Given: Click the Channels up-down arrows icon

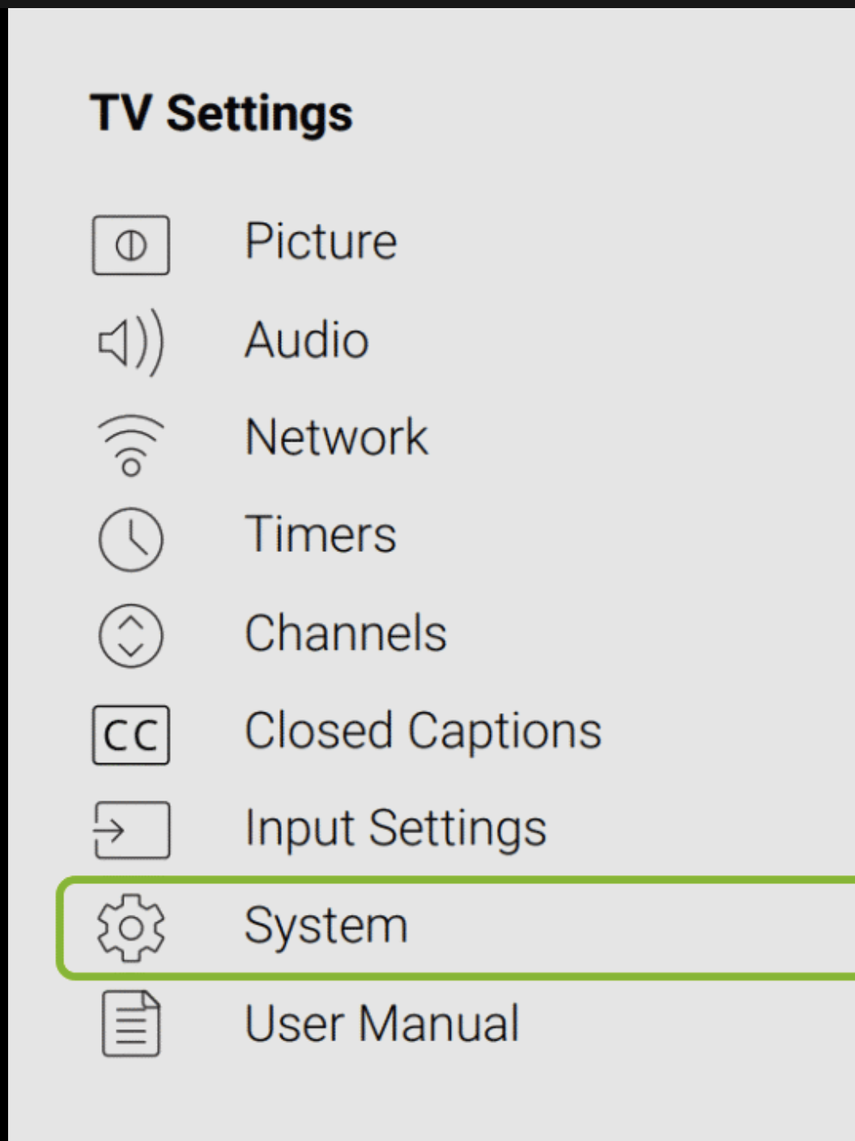Looking at the screenshot, I should click(x=131, y=634).
